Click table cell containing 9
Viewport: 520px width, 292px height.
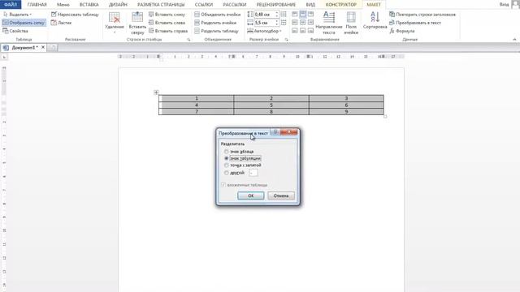[346, 112]
